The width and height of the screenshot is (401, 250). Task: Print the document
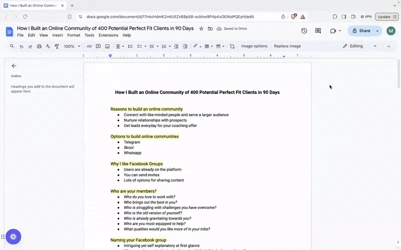39,46
